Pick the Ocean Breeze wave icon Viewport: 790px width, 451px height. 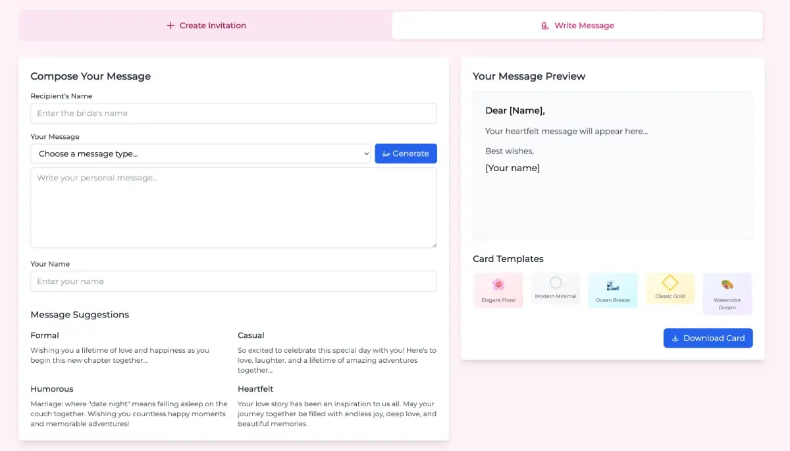coord(613,285)
